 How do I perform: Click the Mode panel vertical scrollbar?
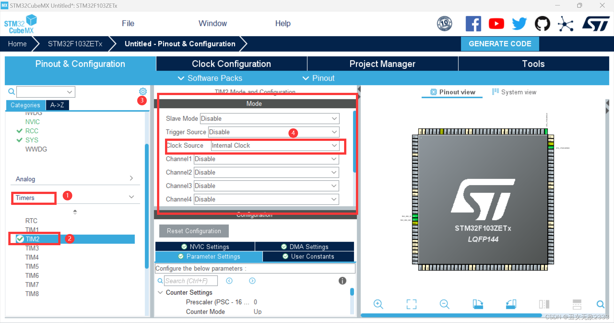(x=354, y=141)
